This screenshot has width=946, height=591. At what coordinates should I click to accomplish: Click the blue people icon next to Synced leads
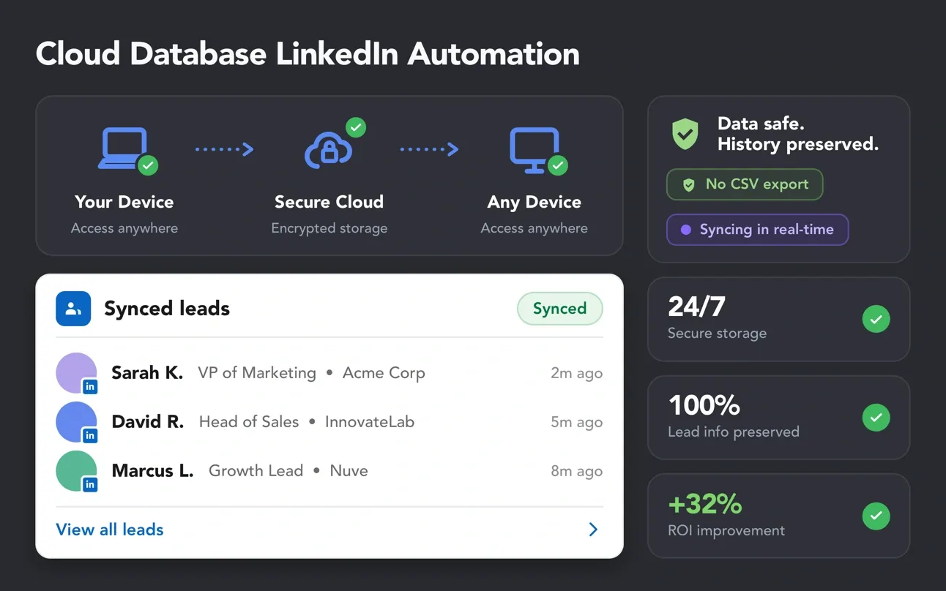coord(73,309)
